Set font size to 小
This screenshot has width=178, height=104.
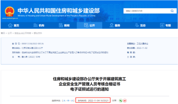[72, 101]
